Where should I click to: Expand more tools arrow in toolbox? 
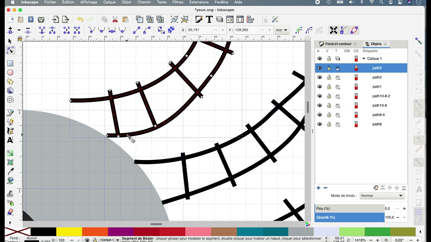pyautogui.click(x=10, y=223)
